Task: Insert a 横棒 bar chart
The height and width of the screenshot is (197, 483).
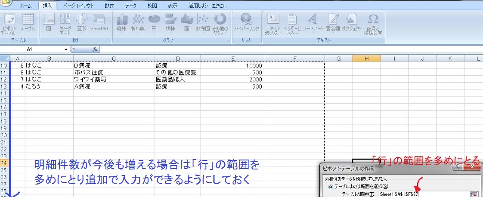Action: click(170, 24)
